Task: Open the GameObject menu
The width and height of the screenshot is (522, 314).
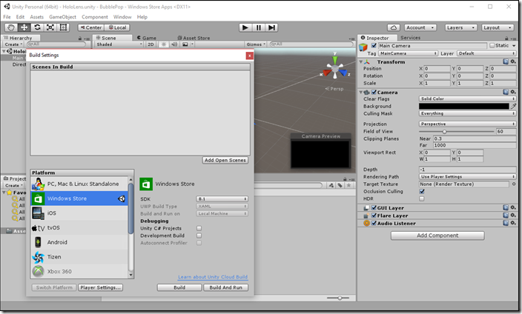Action: point(62,17)
